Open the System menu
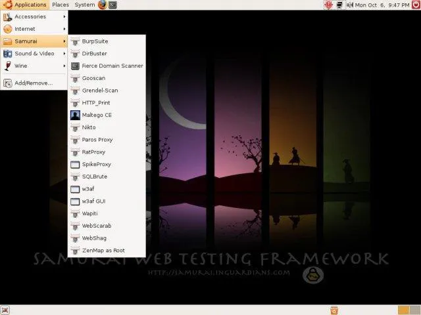Viewport: 421px width, 315px height. pos(84,5)
